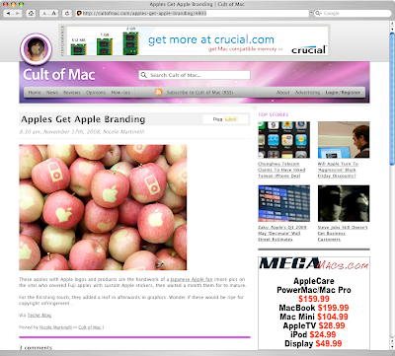Open the Reviews nav item

[72, 93]
